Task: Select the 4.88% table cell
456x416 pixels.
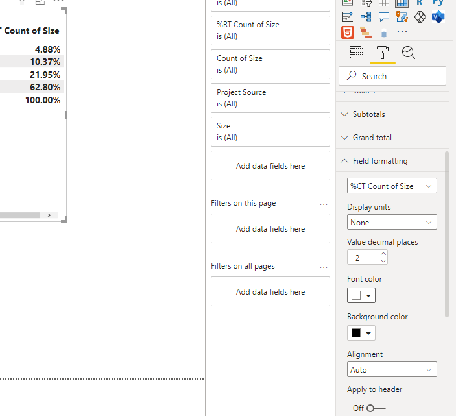Action: (x=48, y=49)
